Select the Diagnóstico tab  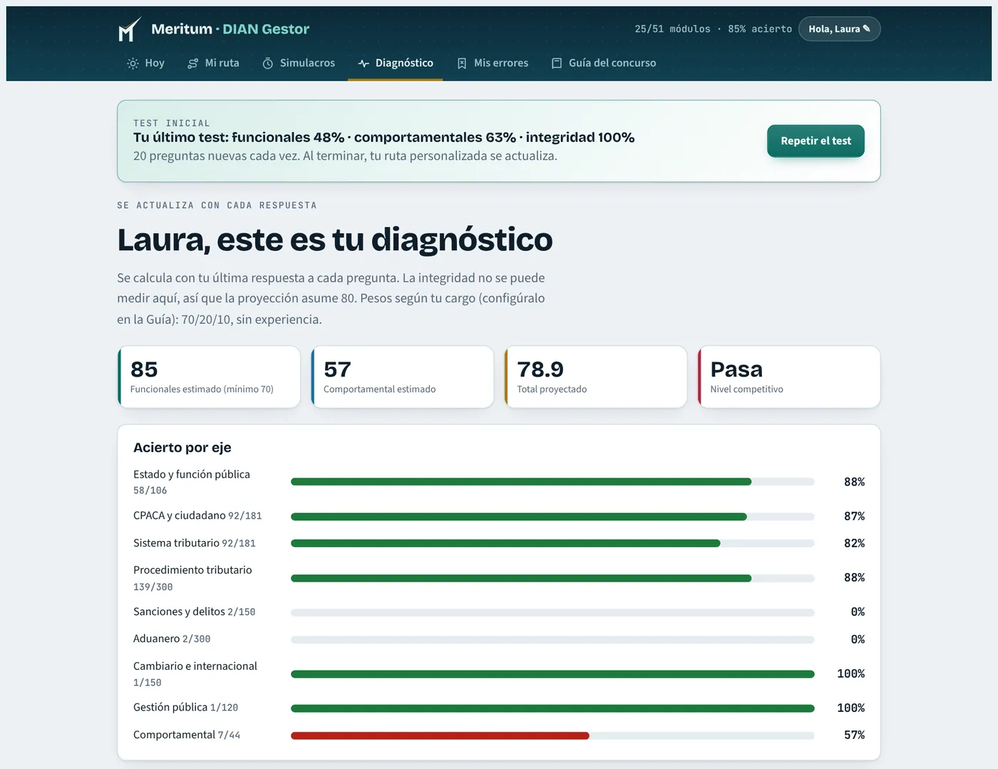pos(396,63)
